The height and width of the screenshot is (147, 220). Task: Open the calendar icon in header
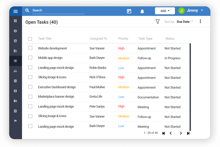click(x=129, y=11)
